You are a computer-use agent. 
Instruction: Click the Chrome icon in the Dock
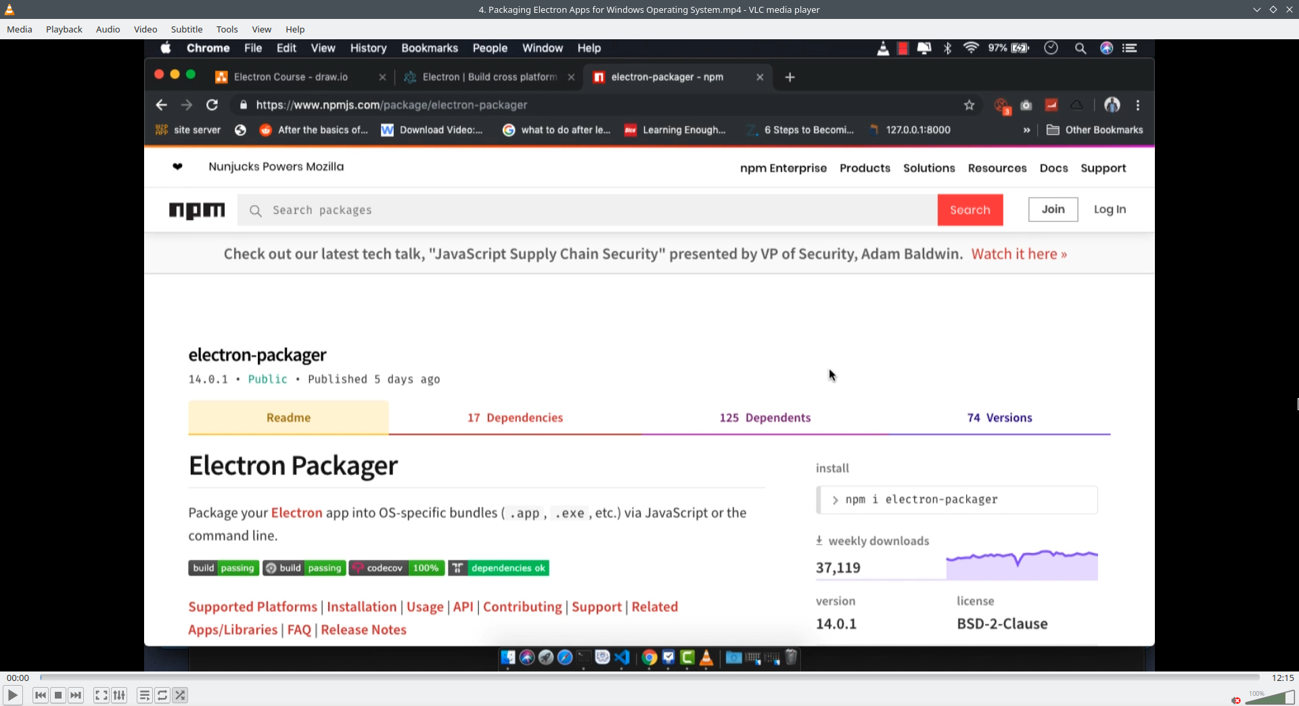tap(649, 657)
